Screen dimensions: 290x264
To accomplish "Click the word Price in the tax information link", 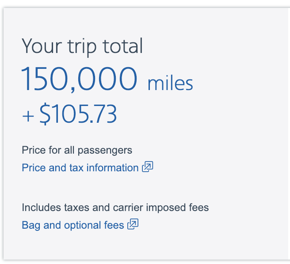I will click(x=34, y=168).
